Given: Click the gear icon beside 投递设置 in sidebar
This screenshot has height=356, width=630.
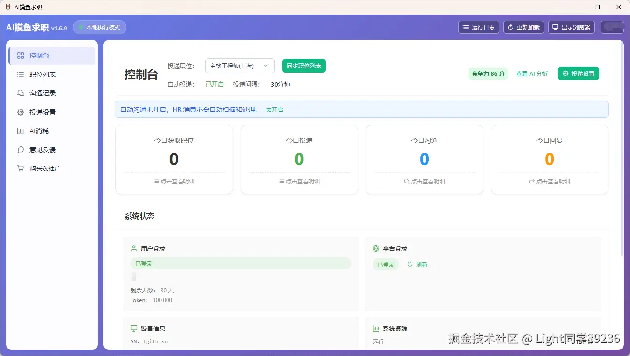Looking at the screenshot, I should pos(21,112).
